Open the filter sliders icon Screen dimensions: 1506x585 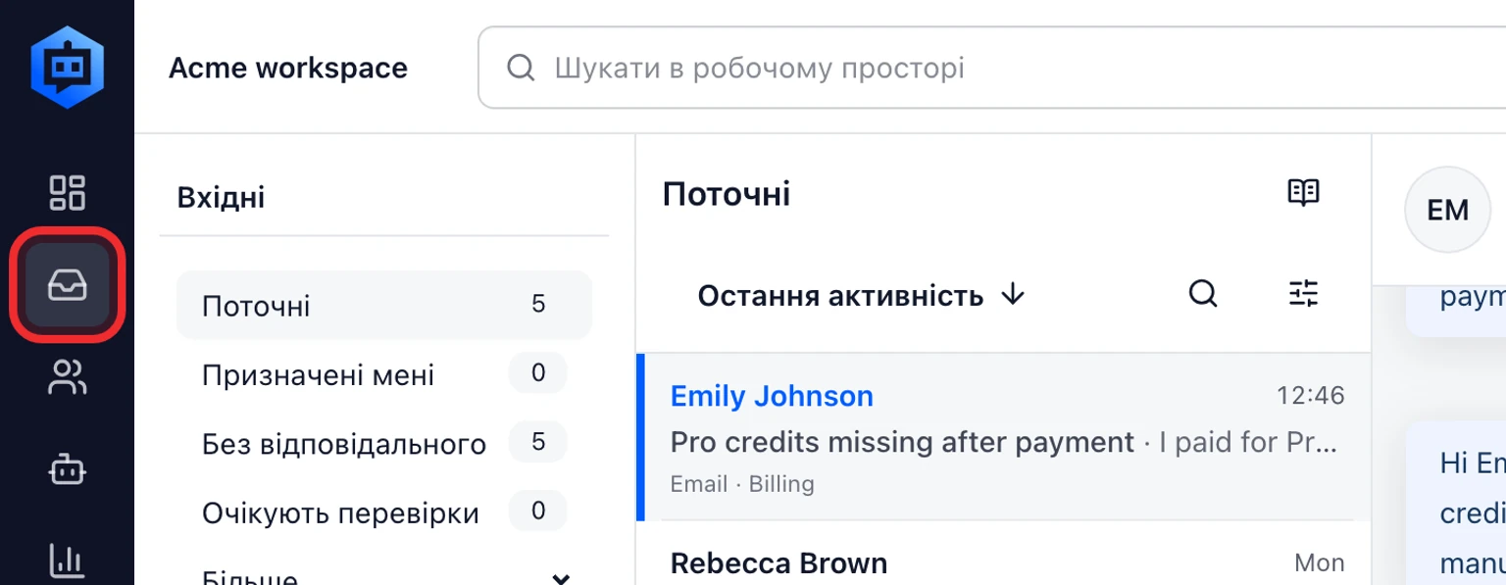pos(1303,293)
